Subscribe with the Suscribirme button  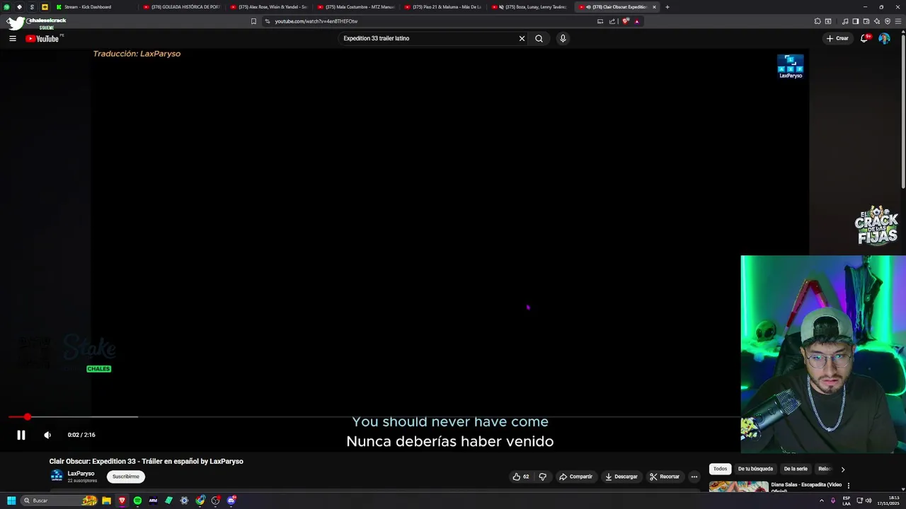(x=126, y=476)
